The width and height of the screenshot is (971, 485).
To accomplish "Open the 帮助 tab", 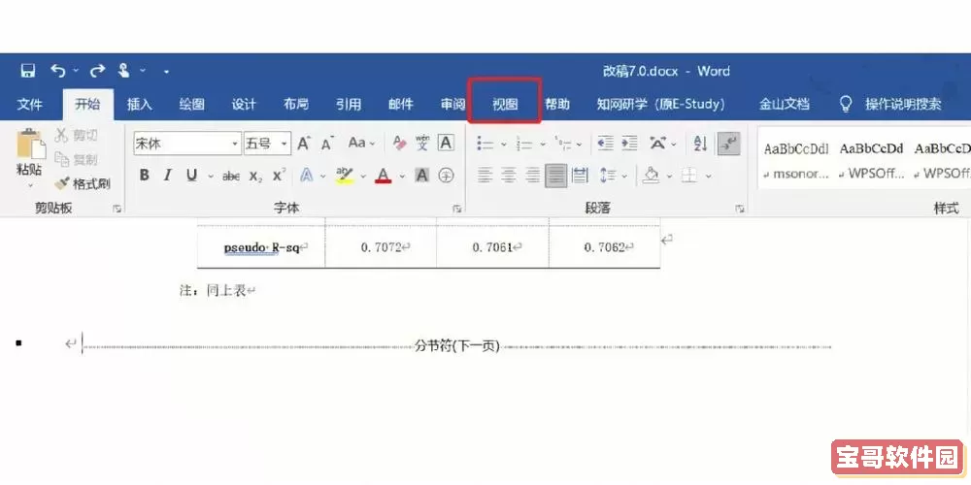I will pos(557,104).
